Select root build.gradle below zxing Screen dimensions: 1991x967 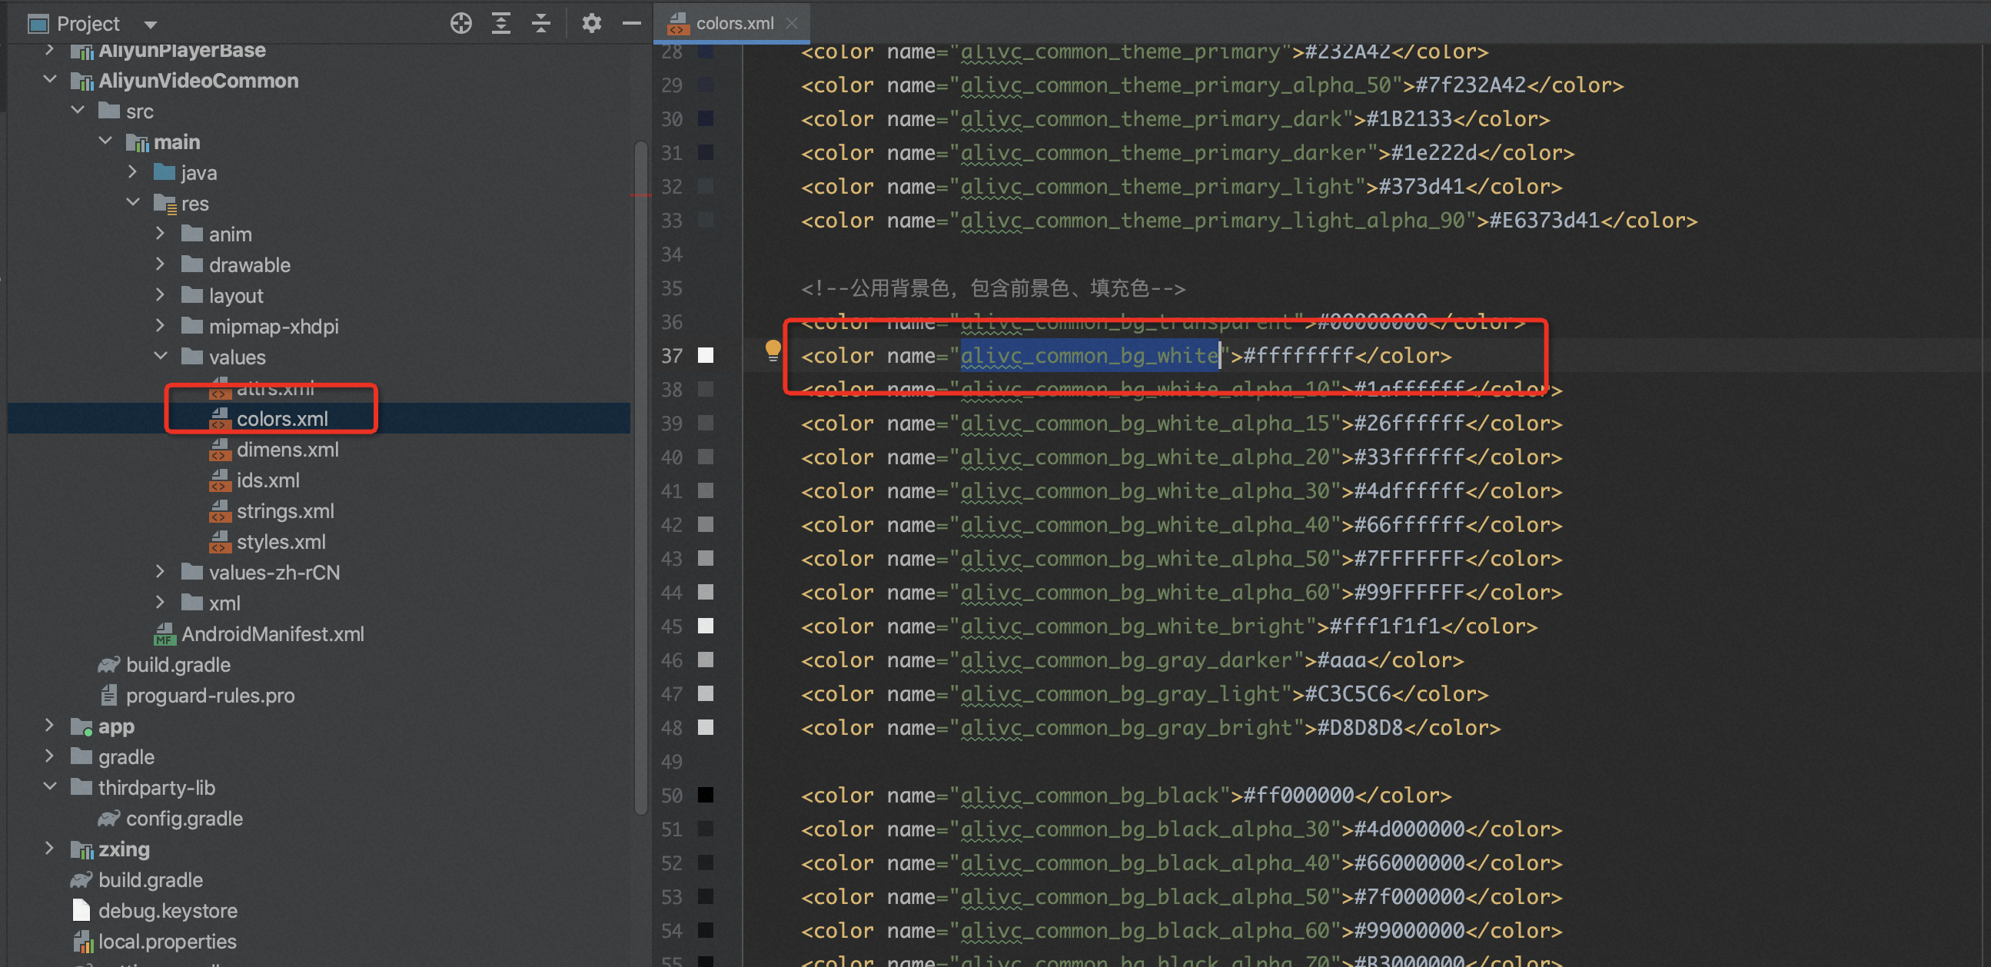click(150, 879)
